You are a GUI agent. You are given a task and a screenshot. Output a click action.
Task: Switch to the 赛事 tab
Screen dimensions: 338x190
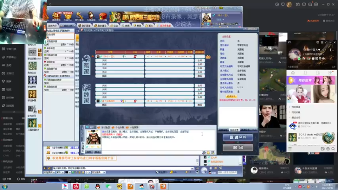137,26
